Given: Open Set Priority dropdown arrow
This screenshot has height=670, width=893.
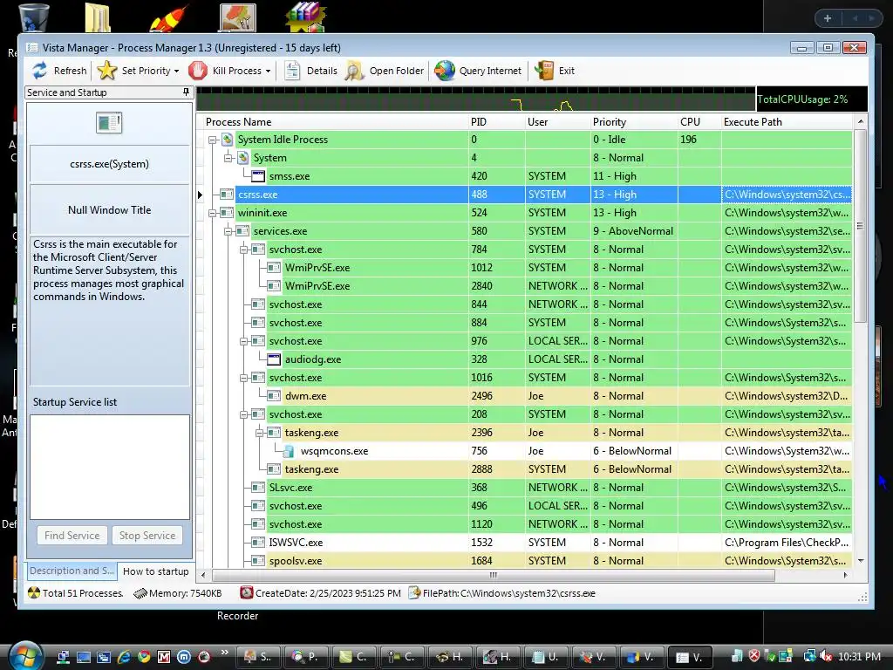Looking at the screenshot, I should [176, 72].
